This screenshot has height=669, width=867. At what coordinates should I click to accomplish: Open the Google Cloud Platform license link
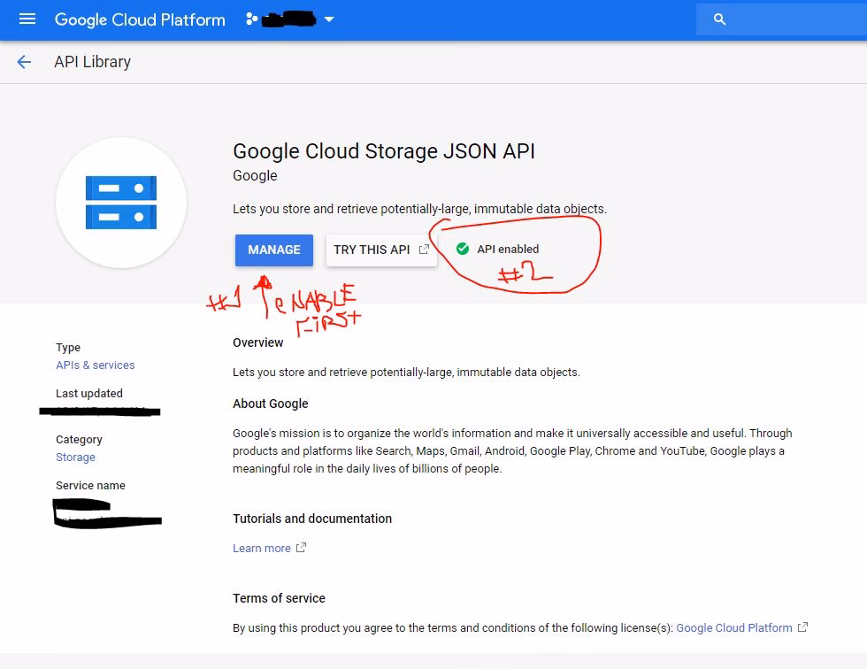(734, 628)
